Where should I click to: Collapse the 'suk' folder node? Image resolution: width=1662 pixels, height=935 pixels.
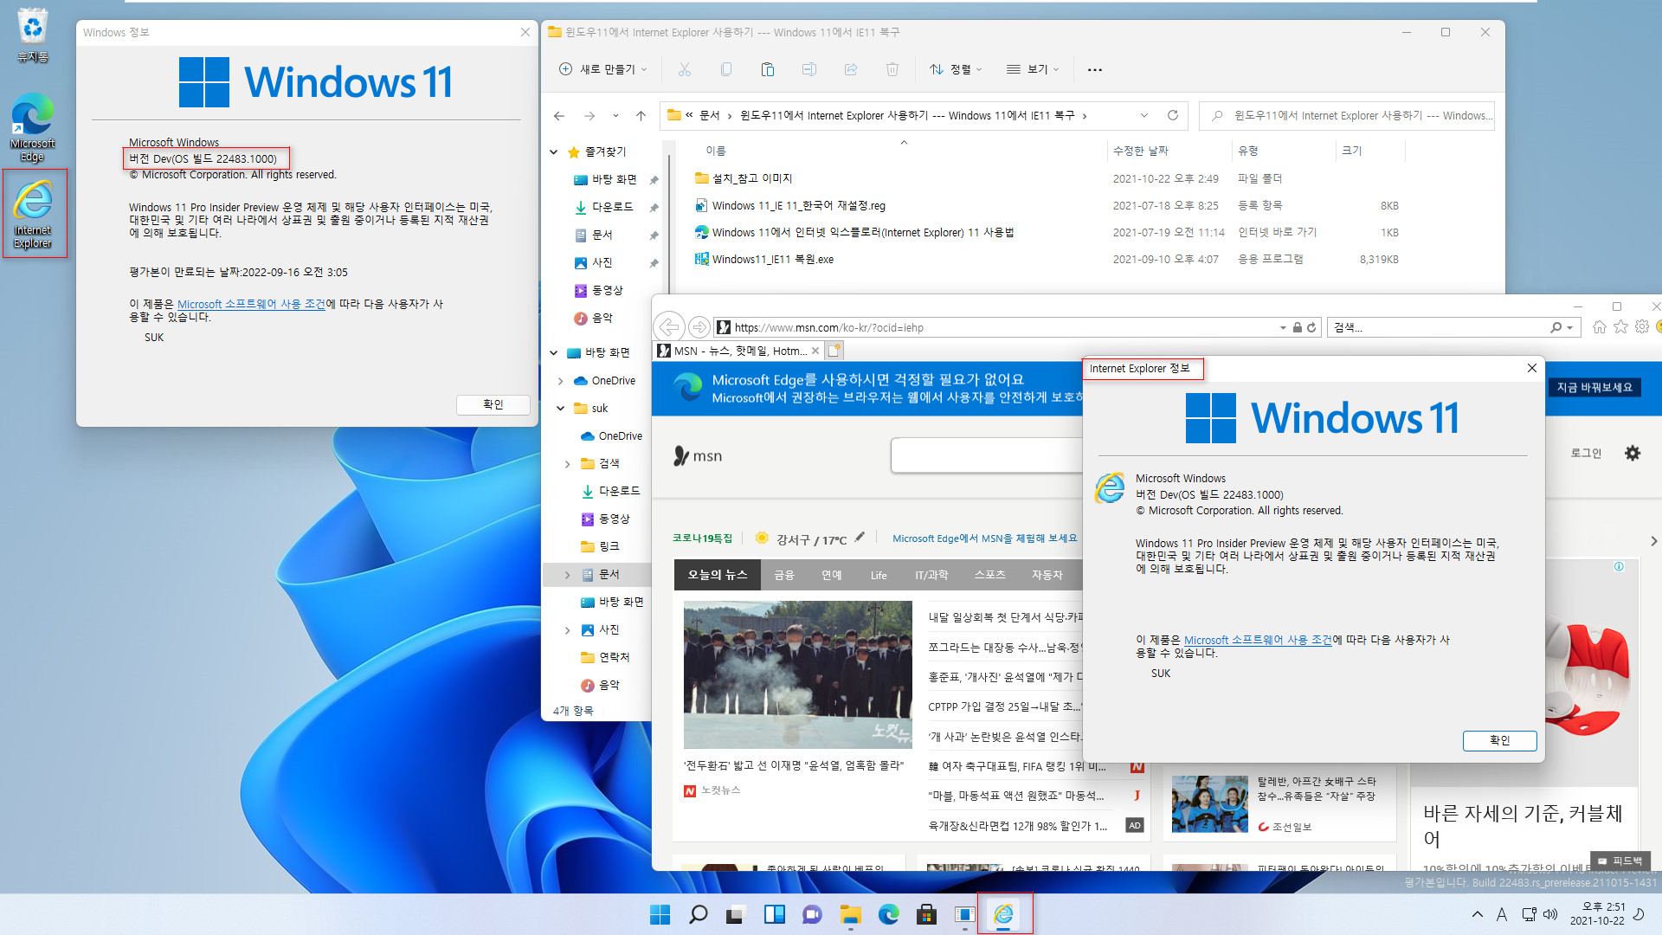tap(560, 409)
